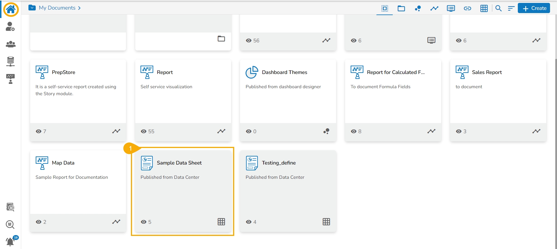Image resolution: width=557 pixels, height=249 pixels.
Task: Filter by links using chain icon
Action: 467,8
